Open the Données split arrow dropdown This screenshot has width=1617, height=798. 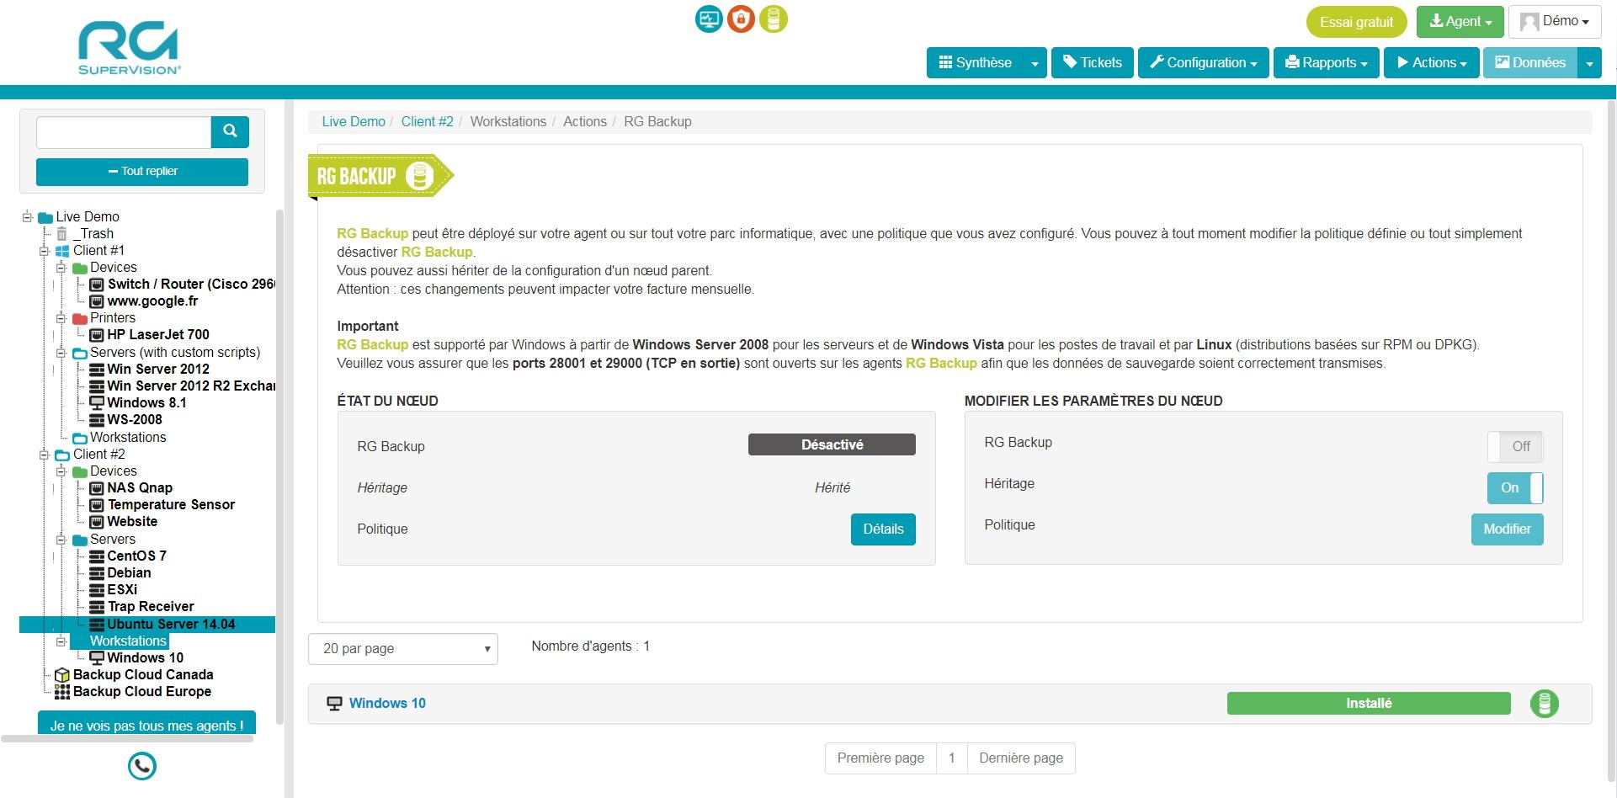(1589, 63)
